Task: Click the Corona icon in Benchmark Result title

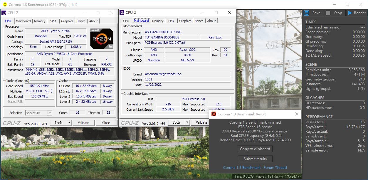Action: (214, 114)
